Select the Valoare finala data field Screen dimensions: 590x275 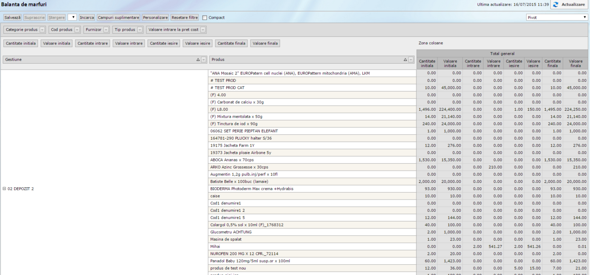(x=265, y=43)
